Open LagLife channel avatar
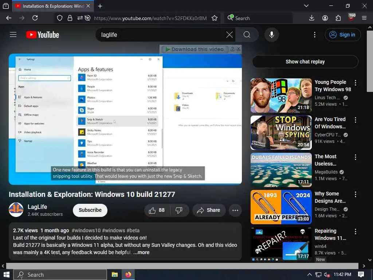 pyautogui.click(x=16, y=210)
